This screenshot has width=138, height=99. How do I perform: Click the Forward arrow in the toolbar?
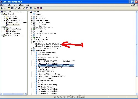5,8
